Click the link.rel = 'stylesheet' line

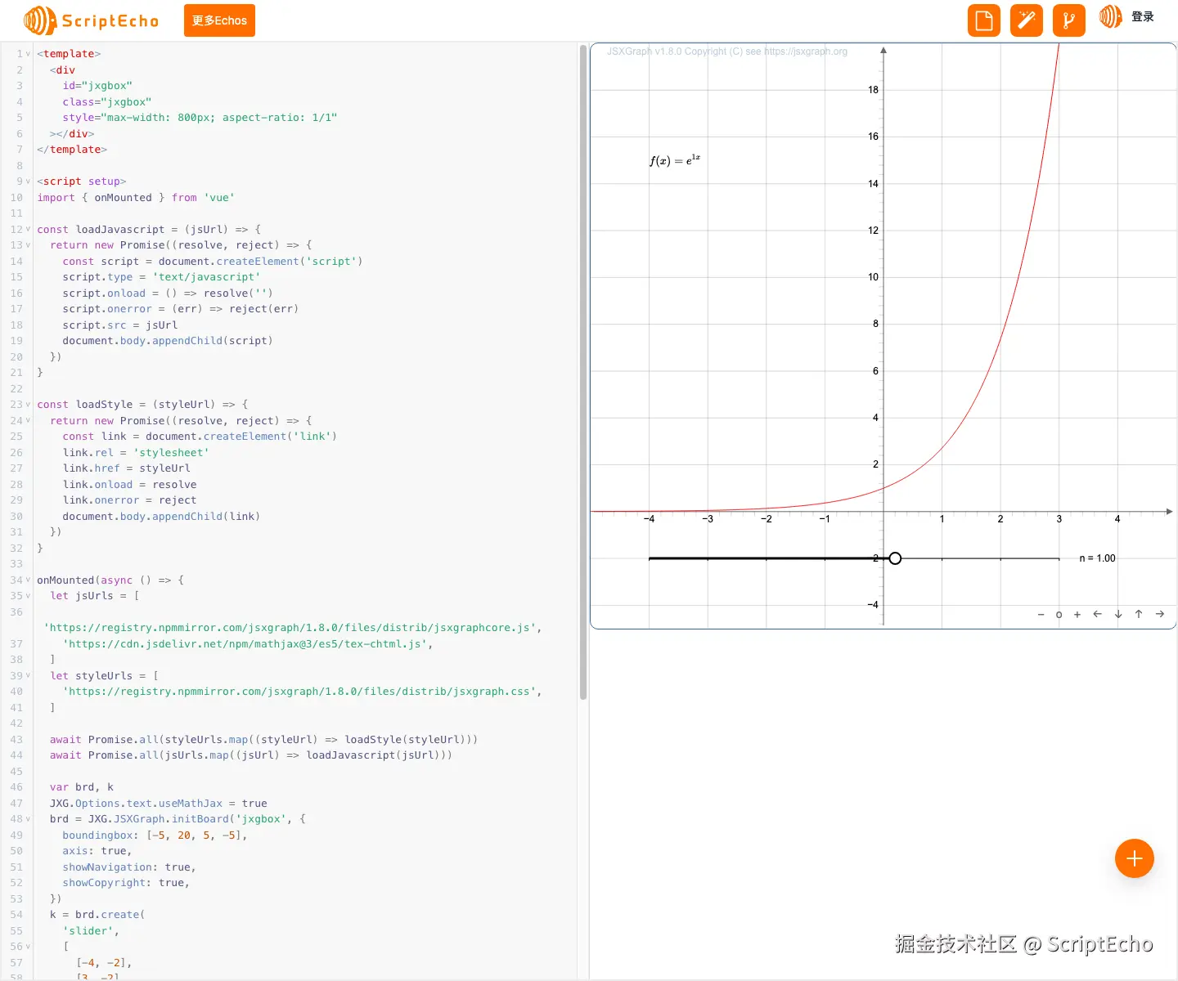click(136, 453)
